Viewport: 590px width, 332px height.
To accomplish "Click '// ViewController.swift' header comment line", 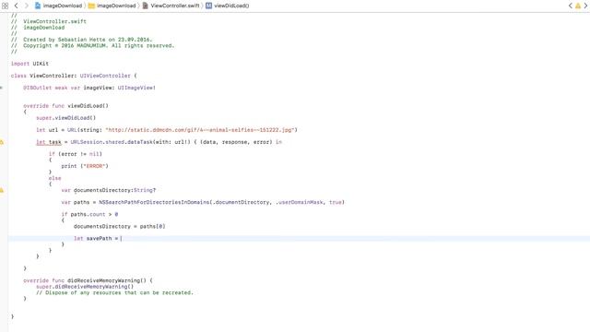I will pyautogui.click(x=49, y=21).
